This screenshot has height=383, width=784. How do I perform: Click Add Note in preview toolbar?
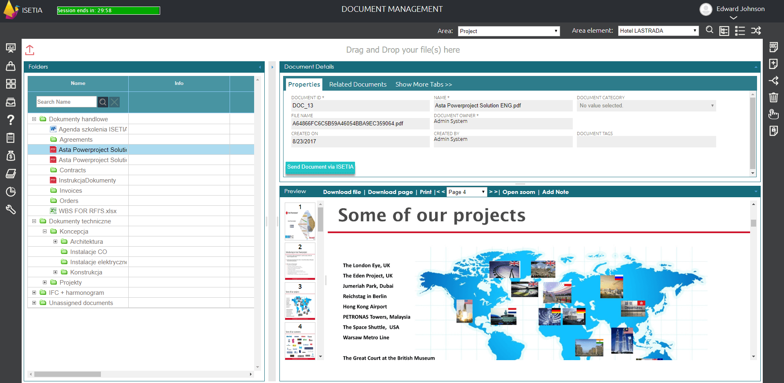(555, 192)
